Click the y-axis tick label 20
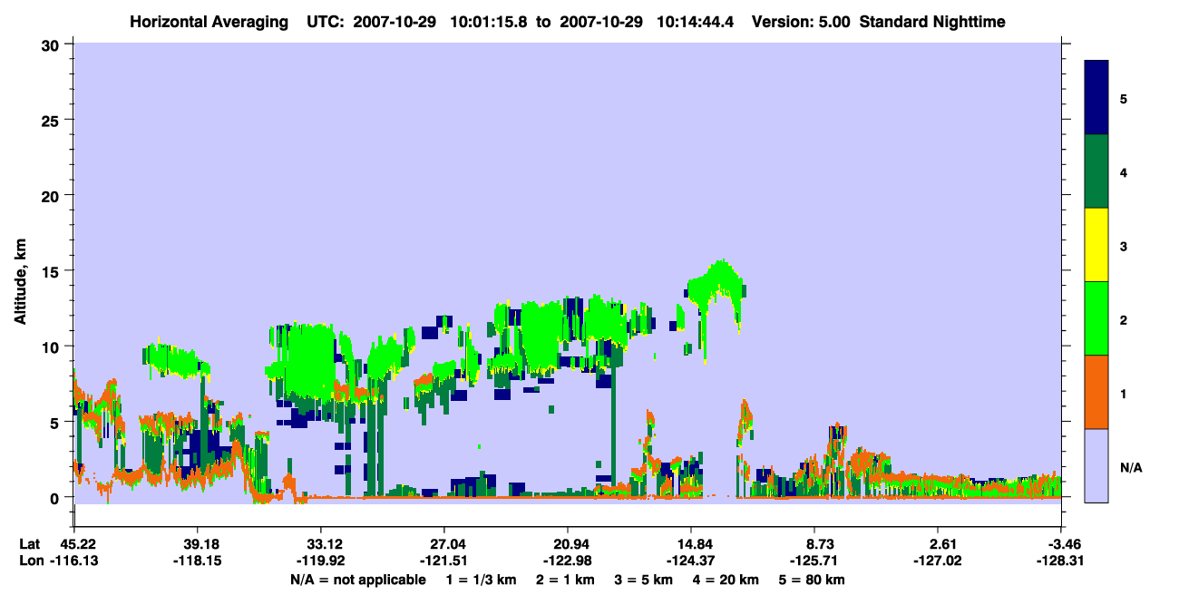The width and height of the screenshot is (1179, 605). click(x=53, y=195)
